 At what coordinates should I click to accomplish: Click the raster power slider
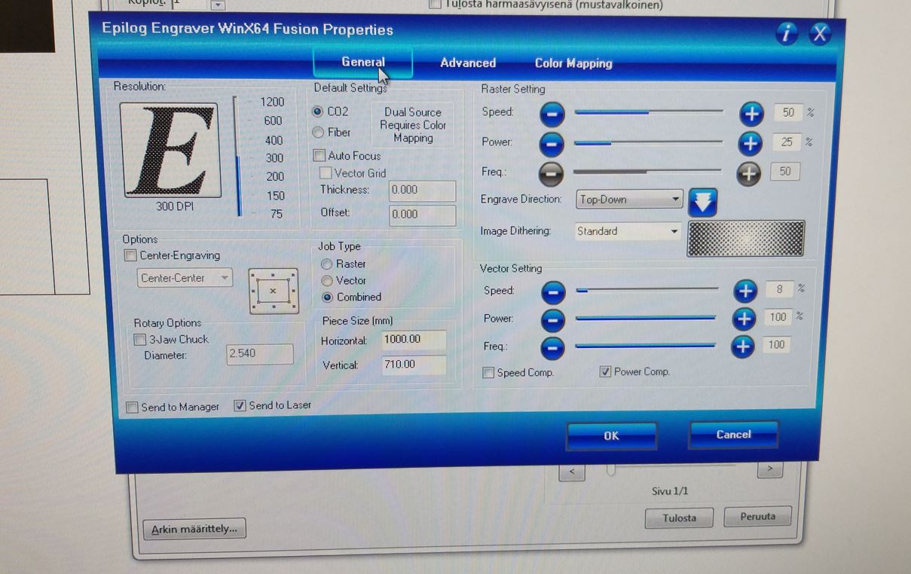(x=648, y=142)
